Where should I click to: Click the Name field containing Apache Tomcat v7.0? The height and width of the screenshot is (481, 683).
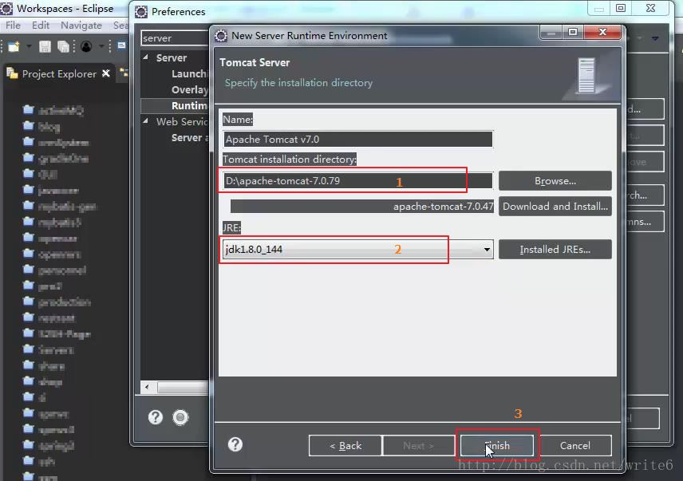357,140
